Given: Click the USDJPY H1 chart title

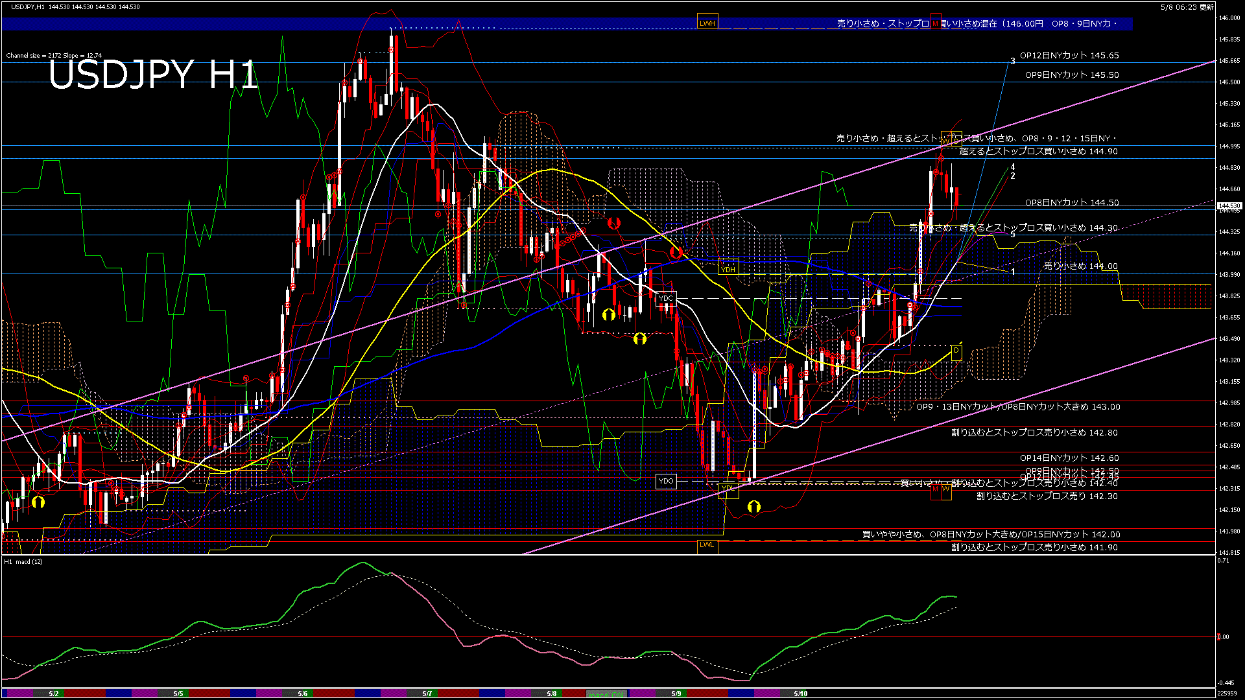Looking at the screenshot, I should [x=153, y=75].
